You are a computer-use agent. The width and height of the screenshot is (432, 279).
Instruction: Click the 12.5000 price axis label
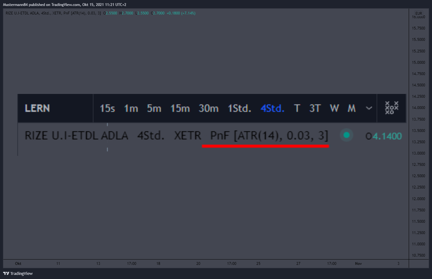point(418,176)
